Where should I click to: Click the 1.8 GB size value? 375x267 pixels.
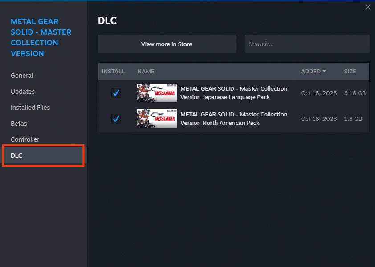[353, 119]
